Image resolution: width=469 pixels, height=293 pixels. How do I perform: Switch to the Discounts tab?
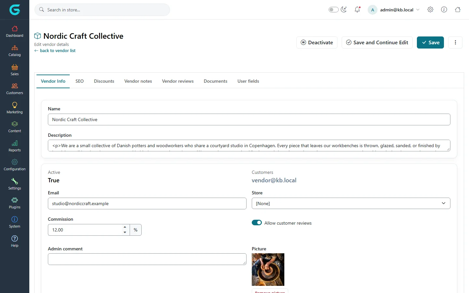click(x=104, y=81)
